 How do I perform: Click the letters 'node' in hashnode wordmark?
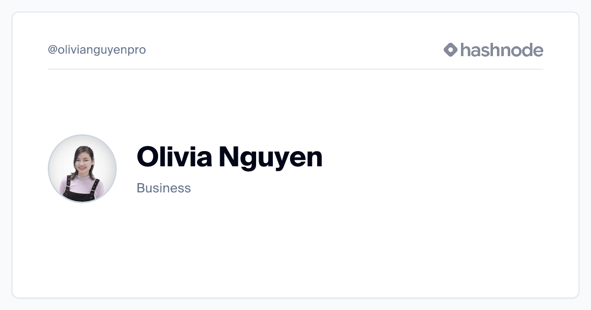tap(522, 50)
